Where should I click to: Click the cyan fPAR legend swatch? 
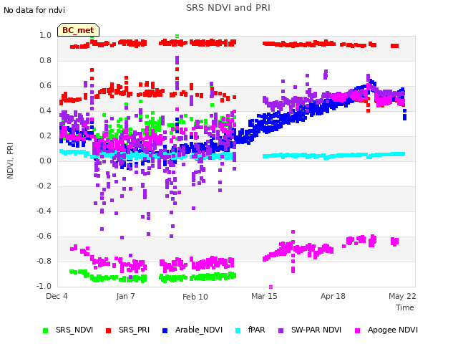tap(238, 330)
